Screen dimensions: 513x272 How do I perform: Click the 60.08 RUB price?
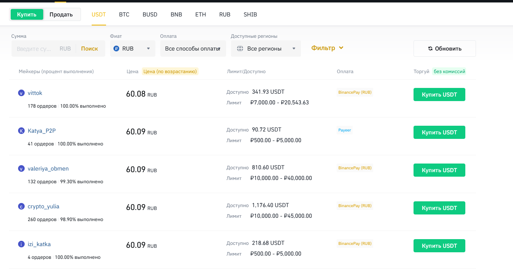[x=141, y=94]
